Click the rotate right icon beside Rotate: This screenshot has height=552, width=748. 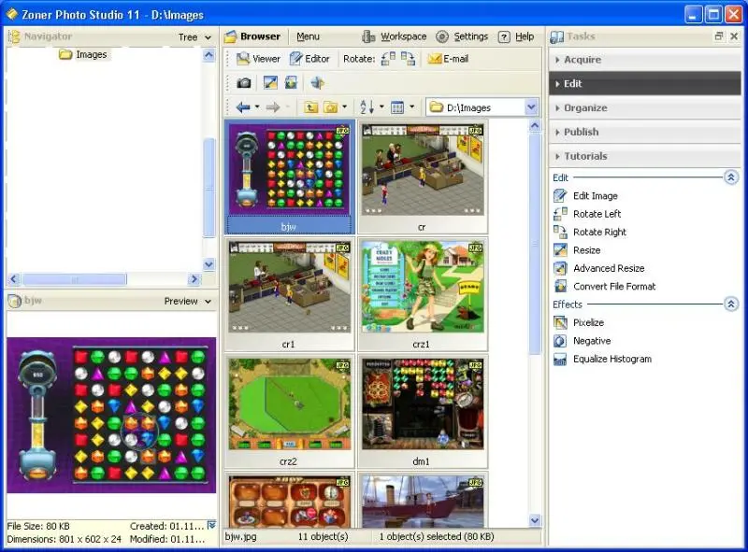coord(408,59)
